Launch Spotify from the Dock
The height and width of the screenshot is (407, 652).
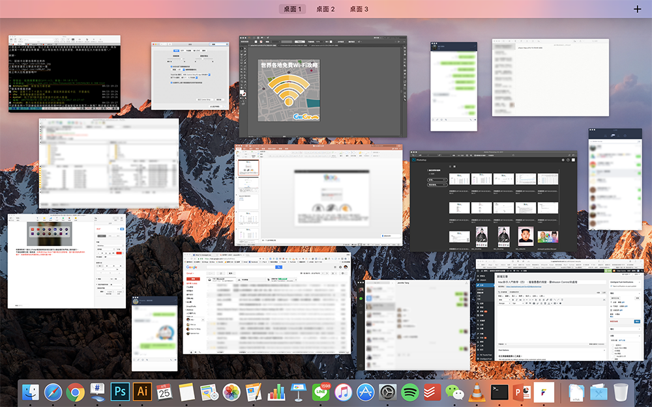[410, 392]
